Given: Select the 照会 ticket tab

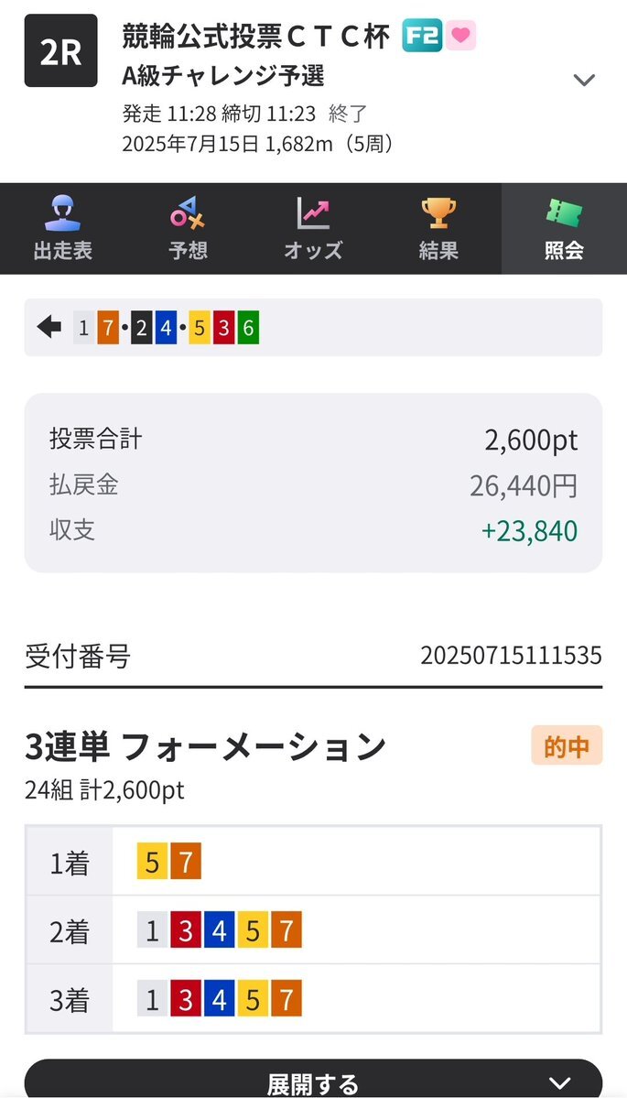Looking at the screenshot, I should point(564,228).
